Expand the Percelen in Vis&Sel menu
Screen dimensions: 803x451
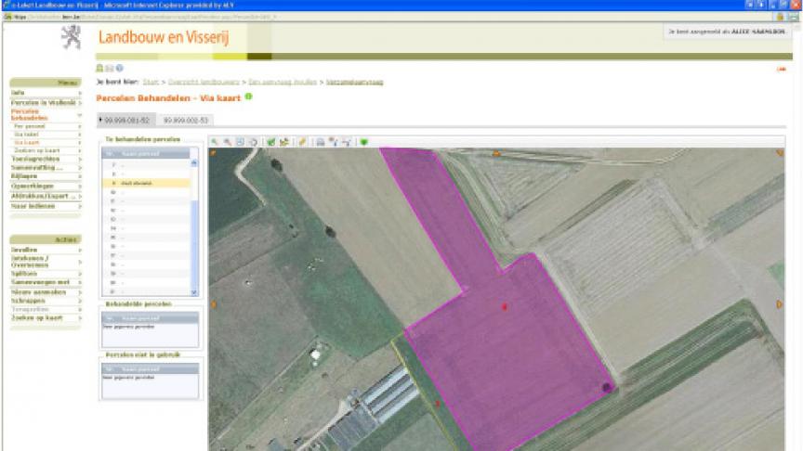click(45, 102)
